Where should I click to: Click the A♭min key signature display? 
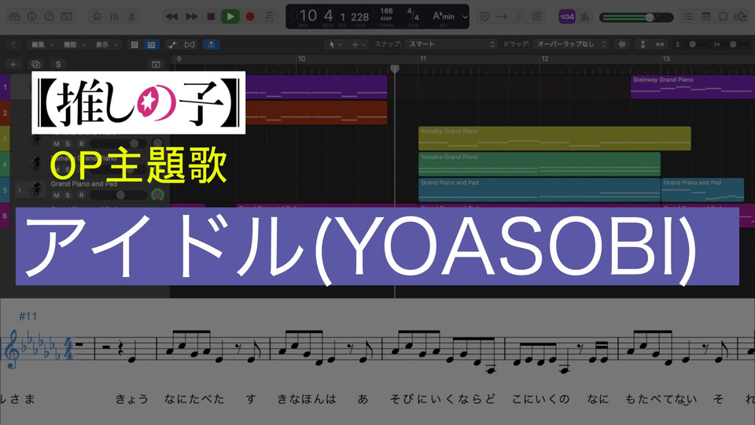click(444, 16)
